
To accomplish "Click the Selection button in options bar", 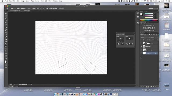I will (23, 8).
